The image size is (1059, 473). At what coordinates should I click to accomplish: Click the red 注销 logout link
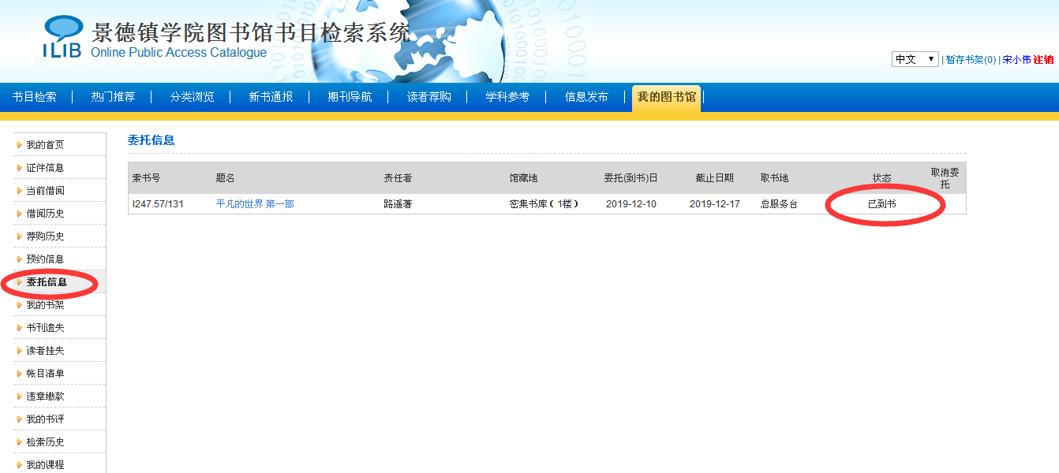1043,60
